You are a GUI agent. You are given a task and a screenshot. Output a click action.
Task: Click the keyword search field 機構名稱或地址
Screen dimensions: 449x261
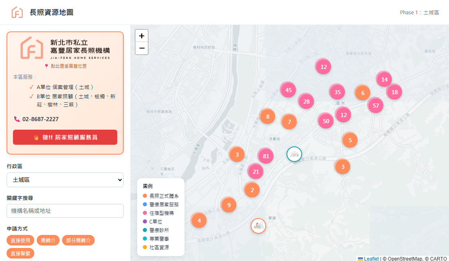65,211
